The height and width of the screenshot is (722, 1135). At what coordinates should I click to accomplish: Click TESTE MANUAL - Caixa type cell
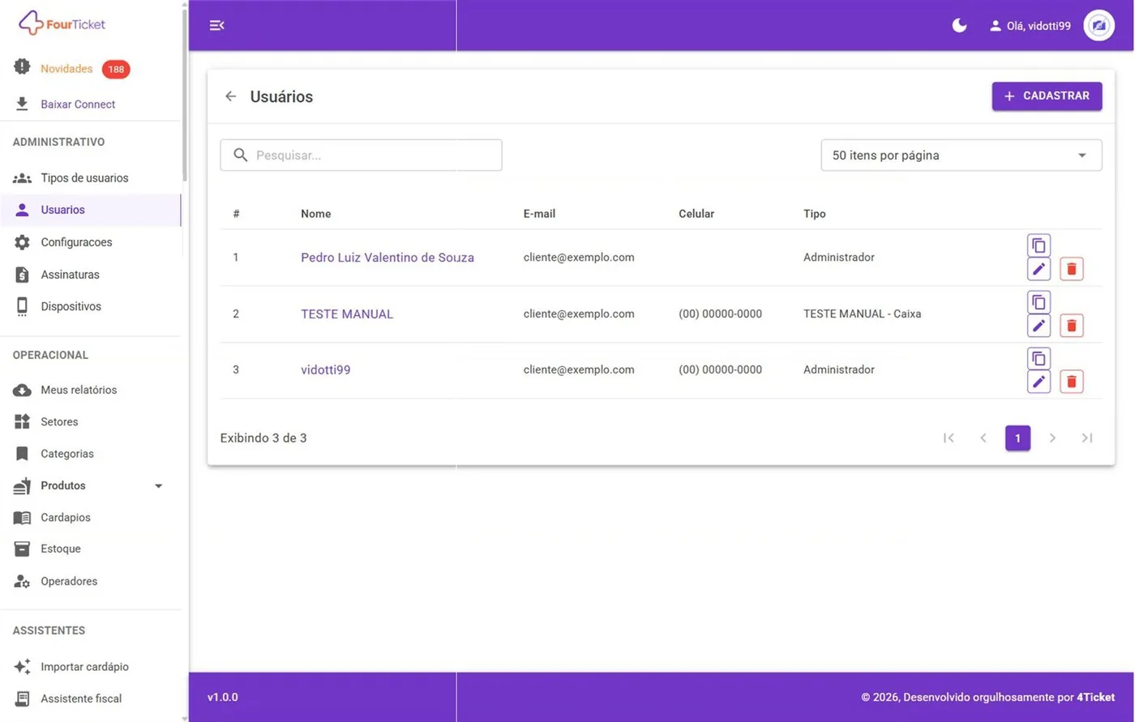862,314
